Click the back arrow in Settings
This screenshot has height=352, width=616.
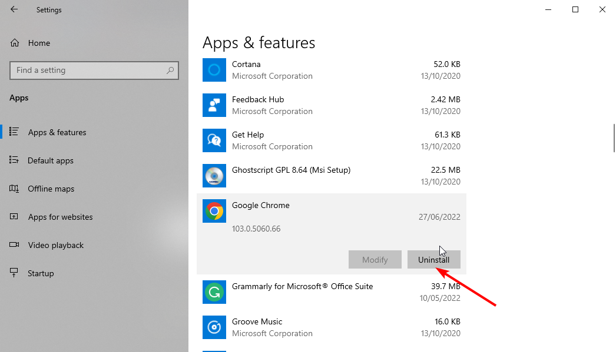(14, 9)
